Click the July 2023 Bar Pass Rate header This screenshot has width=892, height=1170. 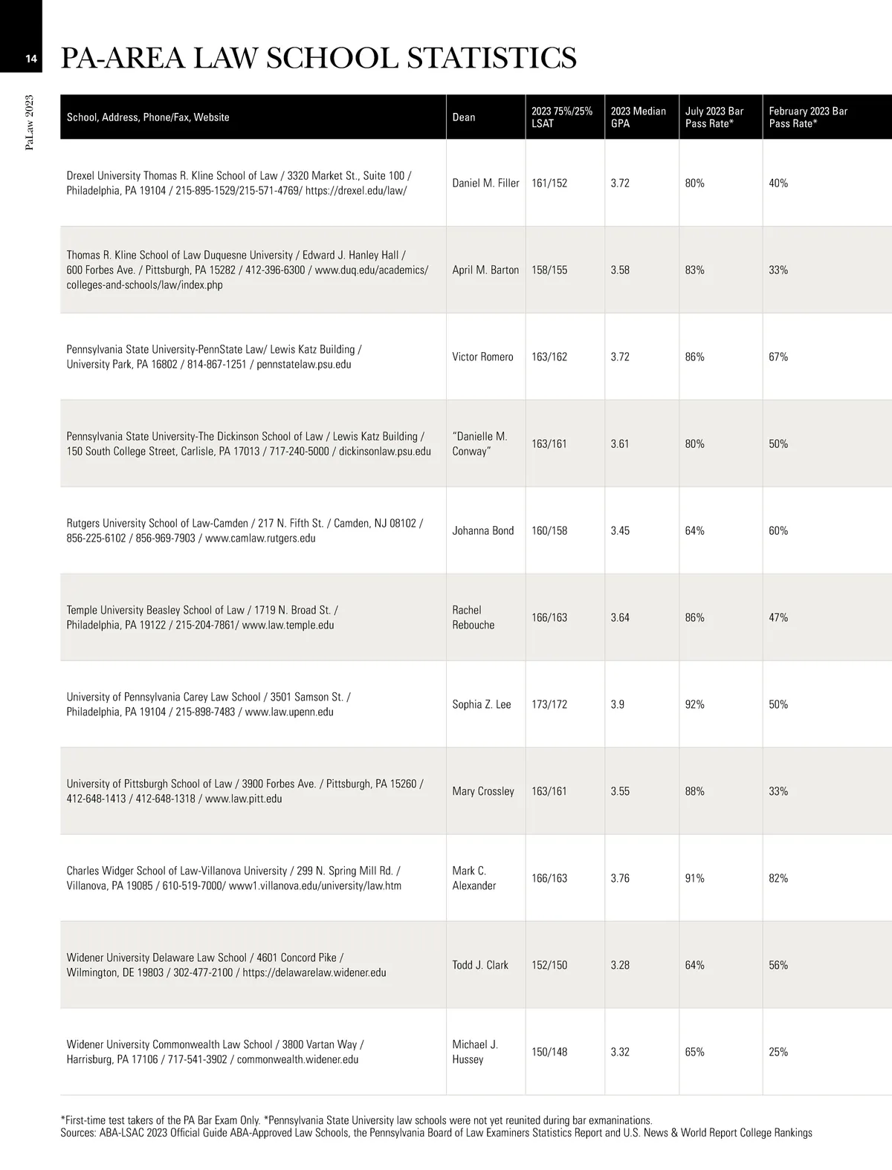(714, 117)
